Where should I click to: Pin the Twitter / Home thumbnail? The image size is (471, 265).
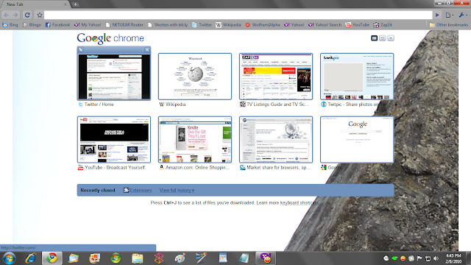pyautogui.click(x=81, y=49)
